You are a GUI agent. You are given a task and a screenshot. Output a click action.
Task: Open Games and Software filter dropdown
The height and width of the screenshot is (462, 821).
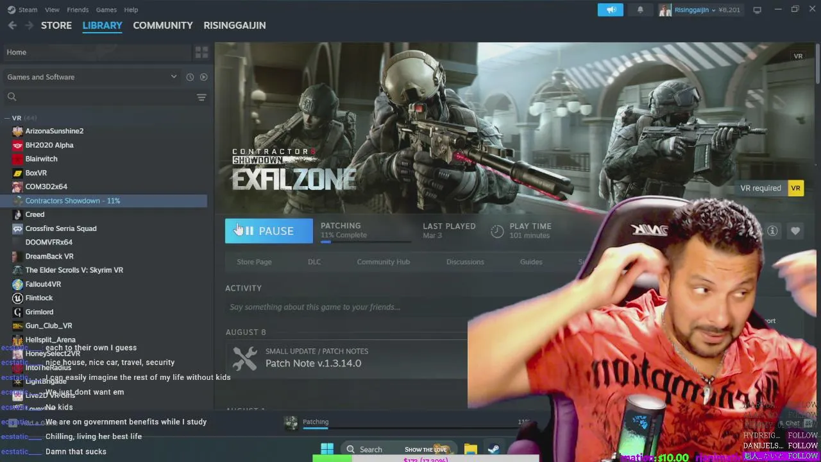point(92,77)
